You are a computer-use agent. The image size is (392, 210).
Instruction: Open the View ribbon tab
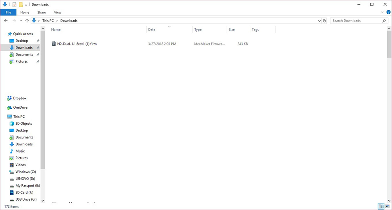pos(58,13)
